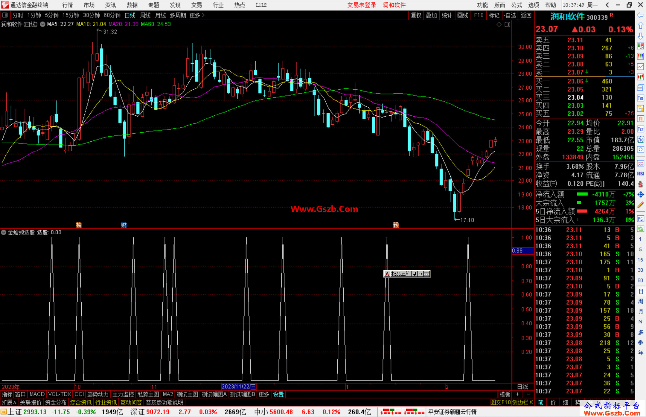The width and height of the screenshot is (646, 417).
Task: Select the 5 minute period in sidebar
Action: (x=640, y=249)
